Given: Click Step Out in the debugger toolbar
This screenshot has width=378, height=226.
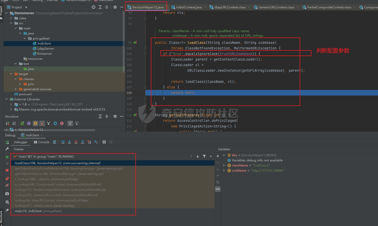Looking at the screenshot, I should point(83,142).
